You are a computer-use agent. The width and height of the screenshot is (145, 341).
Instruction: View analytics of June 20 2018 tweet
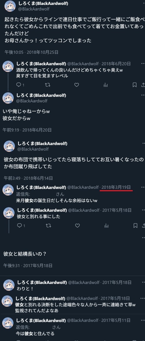106,85
